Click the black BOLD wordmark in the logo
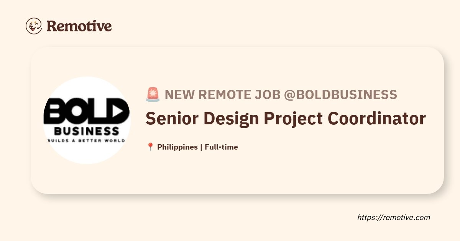460x241 pixels. [87, 111]
